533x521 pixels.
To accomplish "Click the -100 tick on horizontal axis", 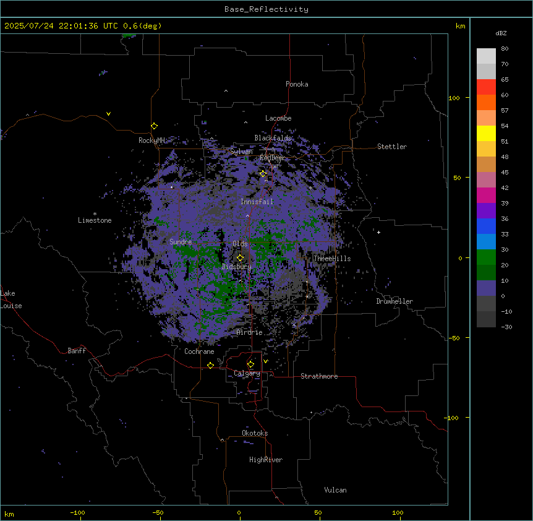I will (x=77, y=512).
